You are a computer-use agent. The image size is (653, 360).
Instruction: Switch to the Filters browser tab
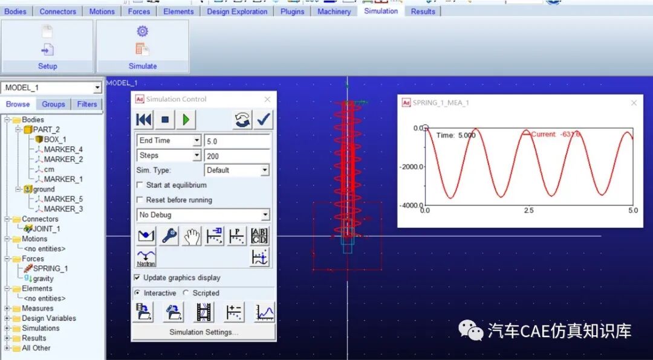point(86,104)
